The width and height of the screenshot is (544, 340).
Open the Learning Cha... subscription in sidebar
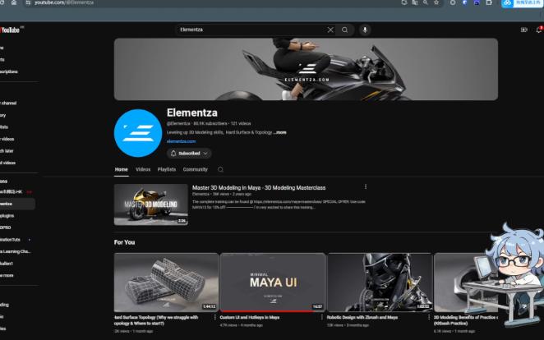click(16, 251)
